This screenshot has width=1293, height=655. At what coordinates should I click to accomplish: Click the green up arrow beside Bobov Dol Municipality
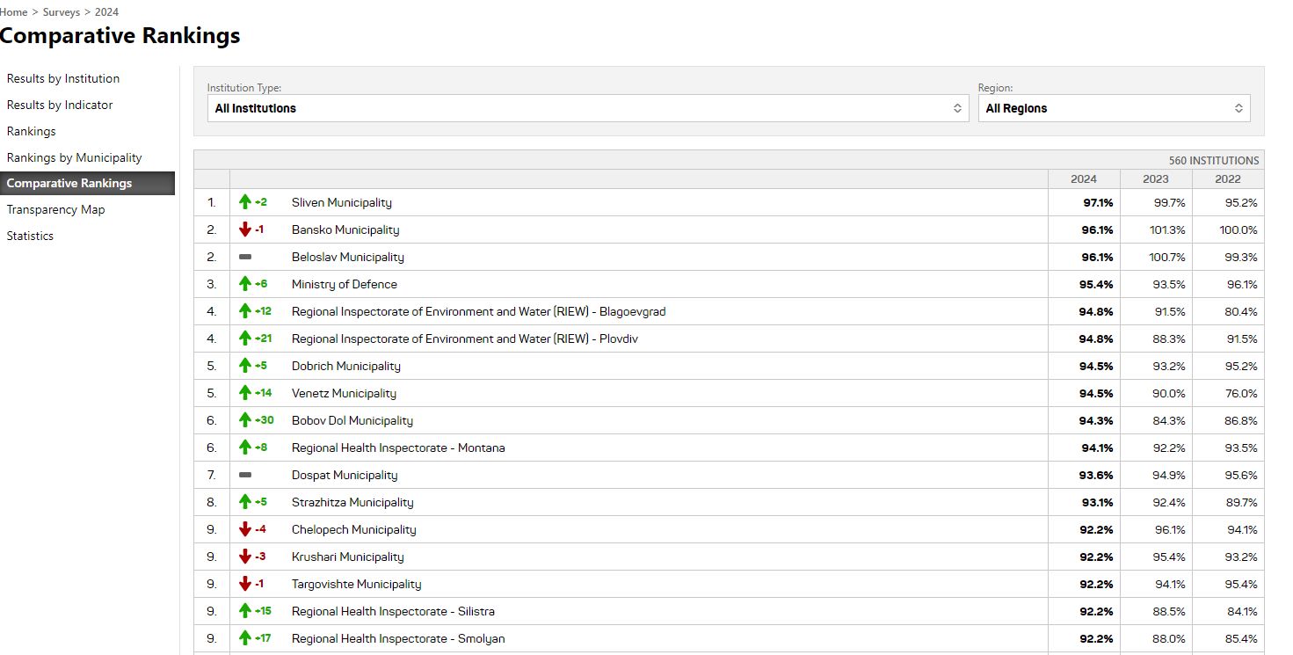tap(245, 420)
